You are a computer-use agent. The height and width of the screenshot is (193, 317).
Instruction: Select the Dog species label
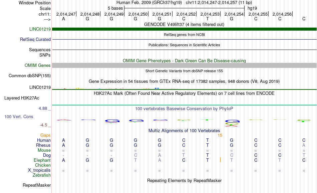point(47,155)
